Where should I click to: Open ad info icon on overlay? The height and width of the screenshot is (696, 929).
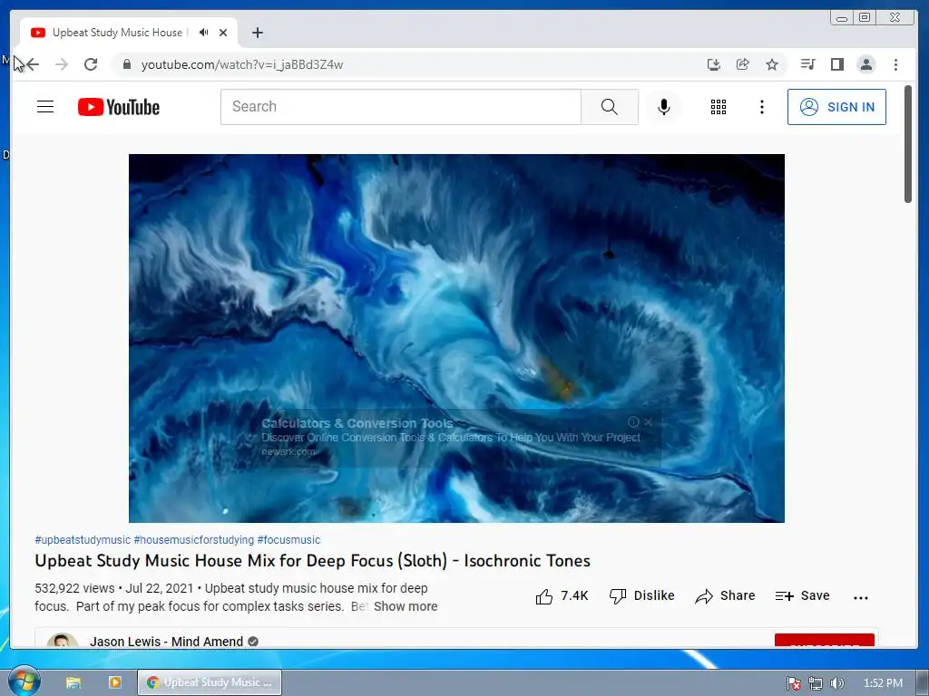633,422
